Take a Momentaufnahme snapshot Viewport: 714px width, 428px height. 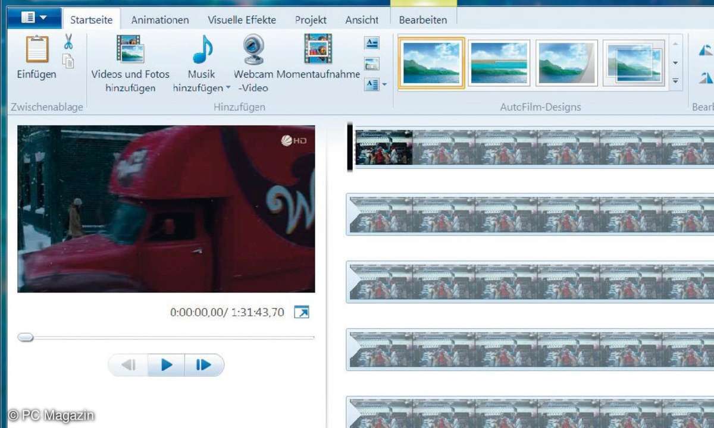coord(318,57)
